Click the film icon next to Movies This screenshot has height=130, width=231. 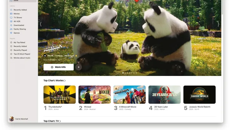coord(11,14)
